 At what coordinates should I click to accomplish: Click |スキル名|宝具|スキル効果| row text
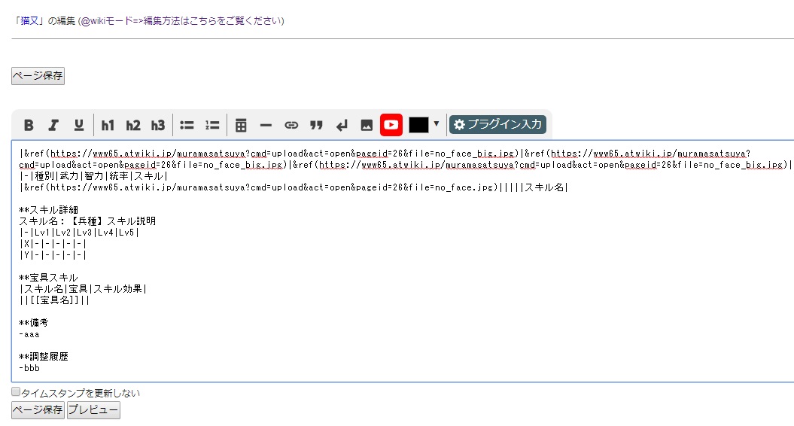pyautogui.click(x=83, y=289)
